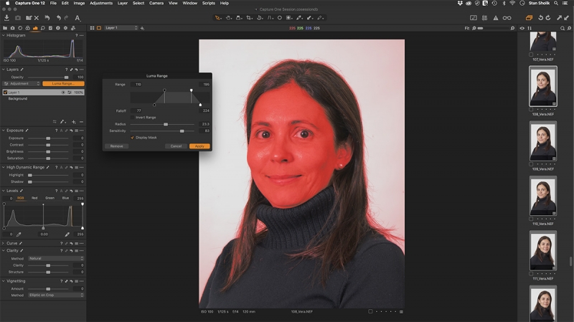This screenshot has height=322, width=574.
Task: Open the Adjustment layer type dropdown
Action: [22, 84]
